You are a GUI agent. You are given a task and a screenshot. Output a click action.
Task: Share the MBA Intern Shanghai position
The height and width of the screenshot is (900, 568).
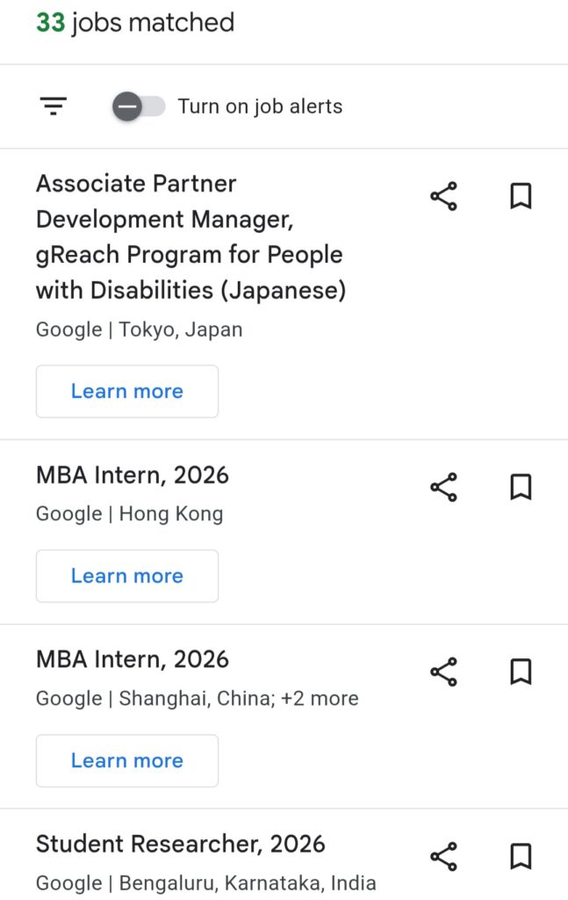point(443,671)
